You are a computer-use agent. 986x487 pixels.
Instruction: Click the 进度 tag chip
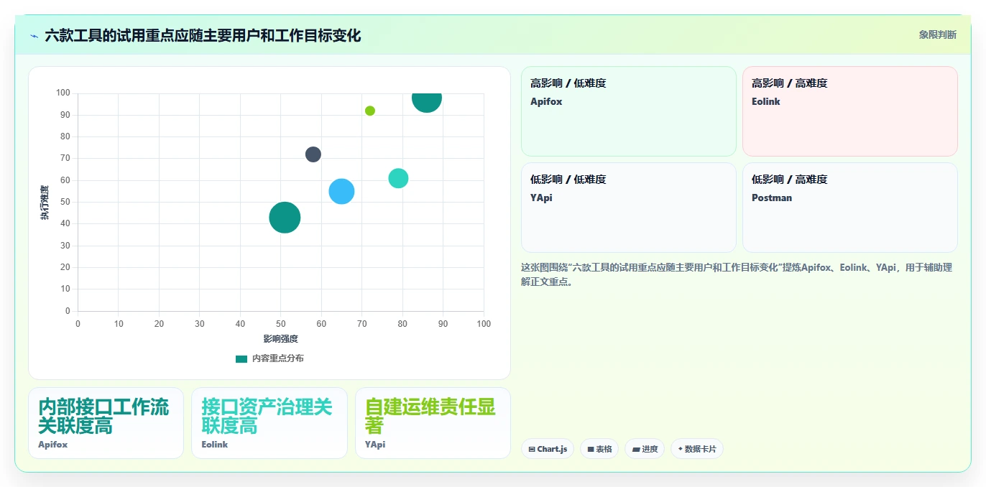pos(645,449)
